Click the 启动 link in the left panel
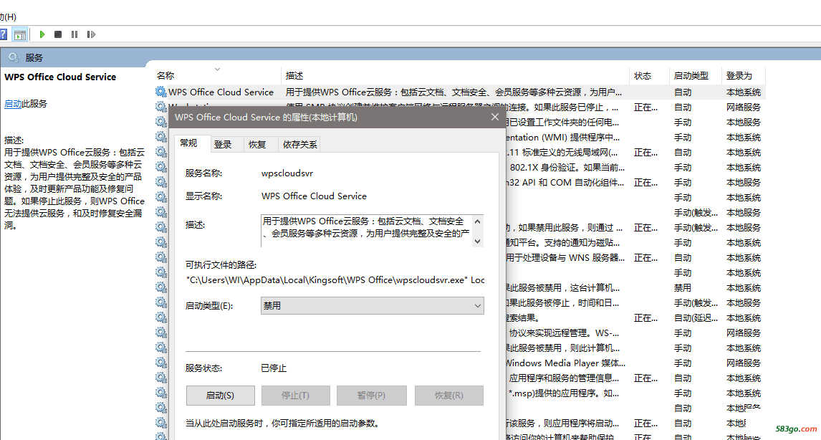 (x=13, y=104)
